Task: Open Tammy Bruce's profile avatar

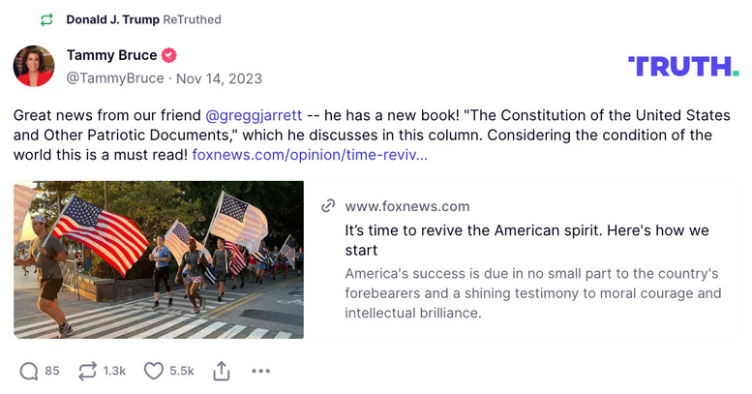Action: 34,66
